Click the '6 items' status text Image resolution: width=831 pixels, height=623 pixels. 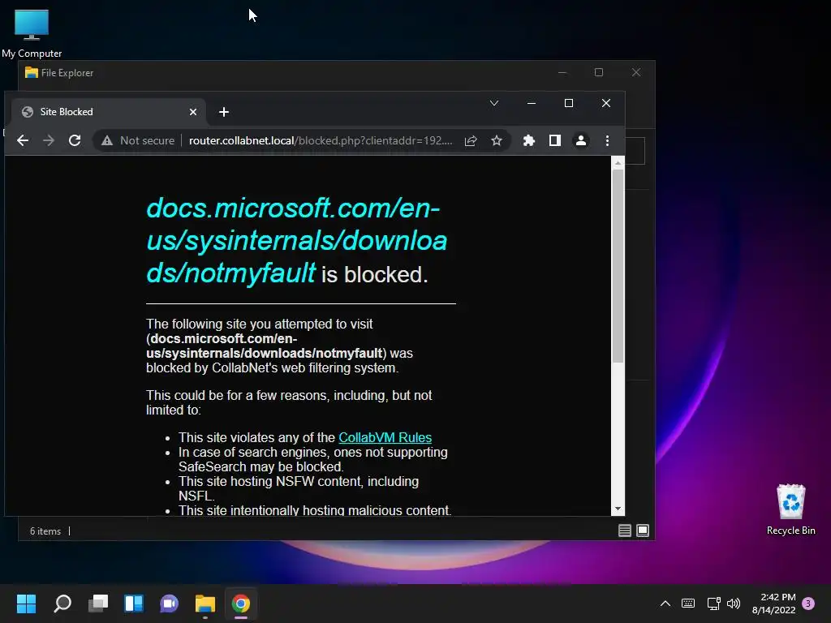pos(45,531)
